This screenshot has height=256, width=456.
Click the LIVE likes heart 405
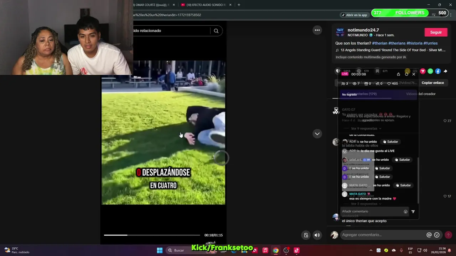tap(393, 84)
